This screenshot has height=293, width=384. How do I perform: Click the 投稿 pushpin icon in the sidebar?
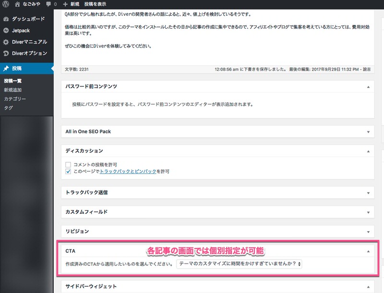[x=6, y=67]
